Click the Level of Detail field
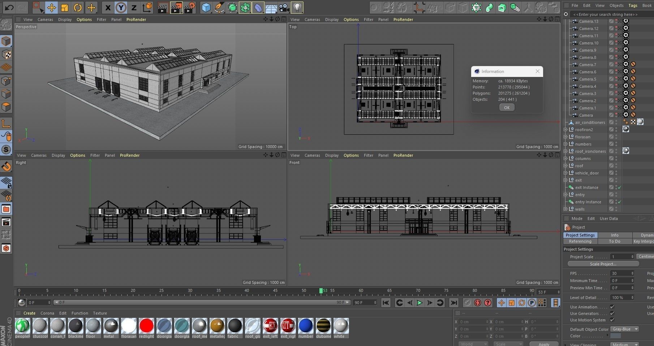 [622, 298]
